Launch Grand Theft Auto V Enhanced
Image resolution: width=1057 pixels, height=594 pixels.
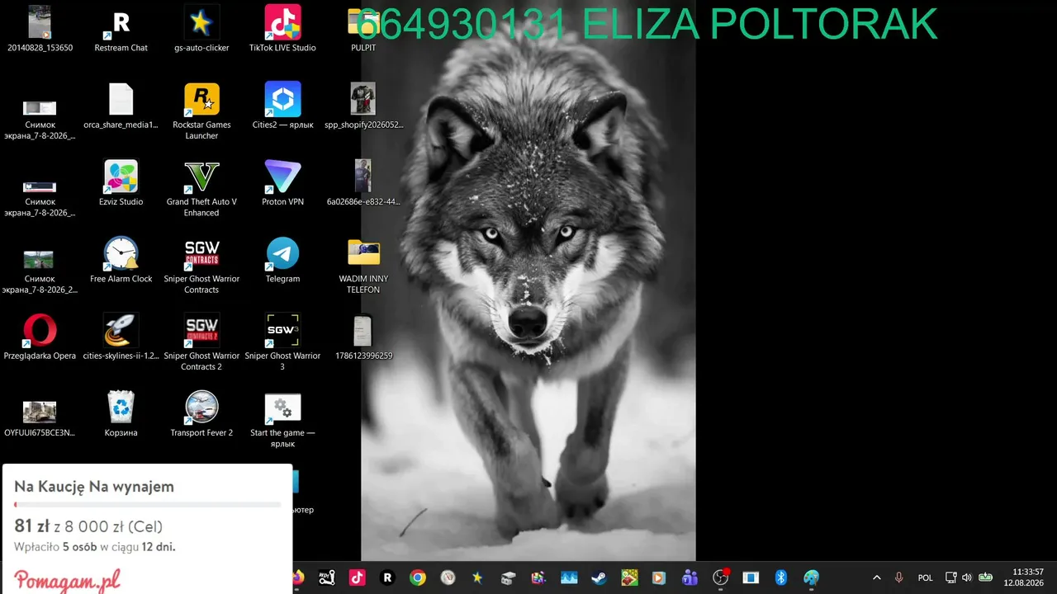(x=201, y=188)
